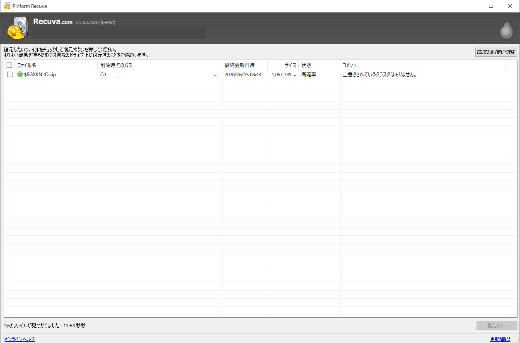Click the Piriform Recuva title bar icon

[7, 6]
